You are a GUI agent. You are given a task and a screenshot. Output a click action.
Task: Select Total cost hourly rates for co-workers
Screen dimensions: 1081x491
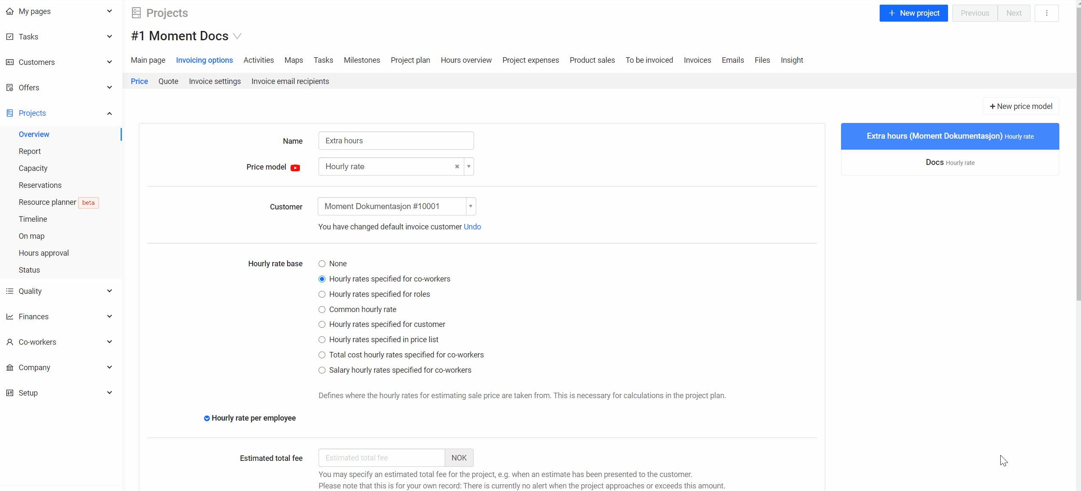tap(322, 355)
